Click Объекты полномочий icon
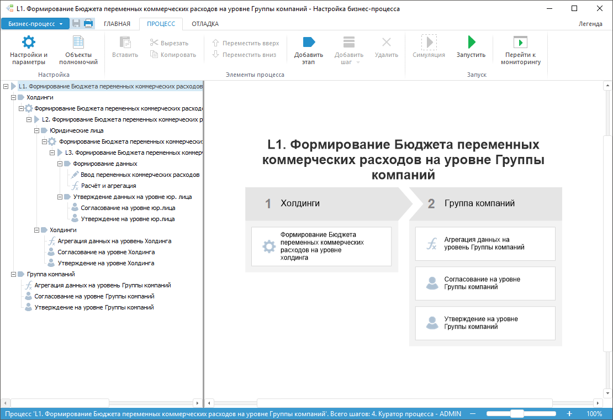The width and height of the screenshot is (613, 420). click(x=78, y=43)
